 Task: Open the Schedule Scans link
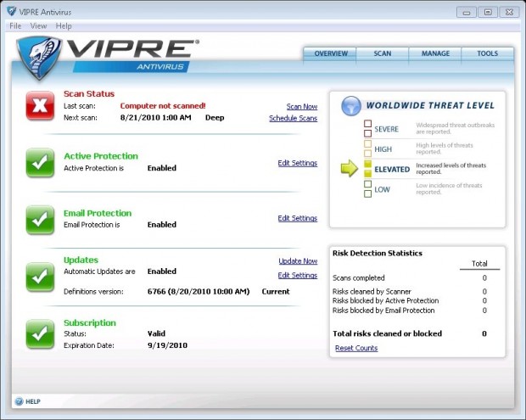(294, 118)
